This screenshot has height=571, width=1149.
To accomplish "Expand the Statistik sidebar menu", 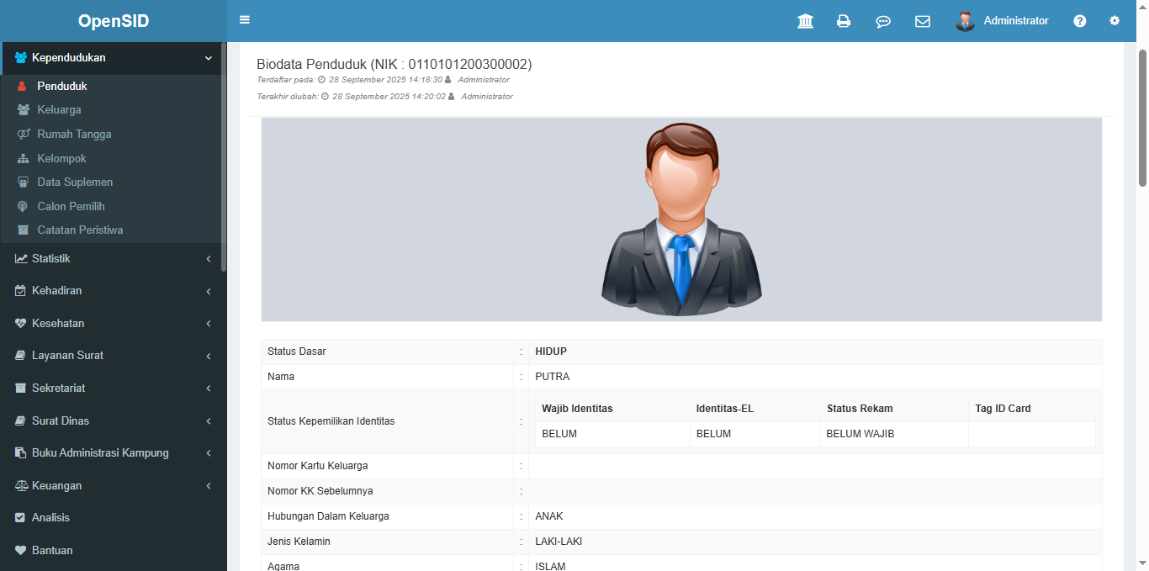I will click(114, 259).
